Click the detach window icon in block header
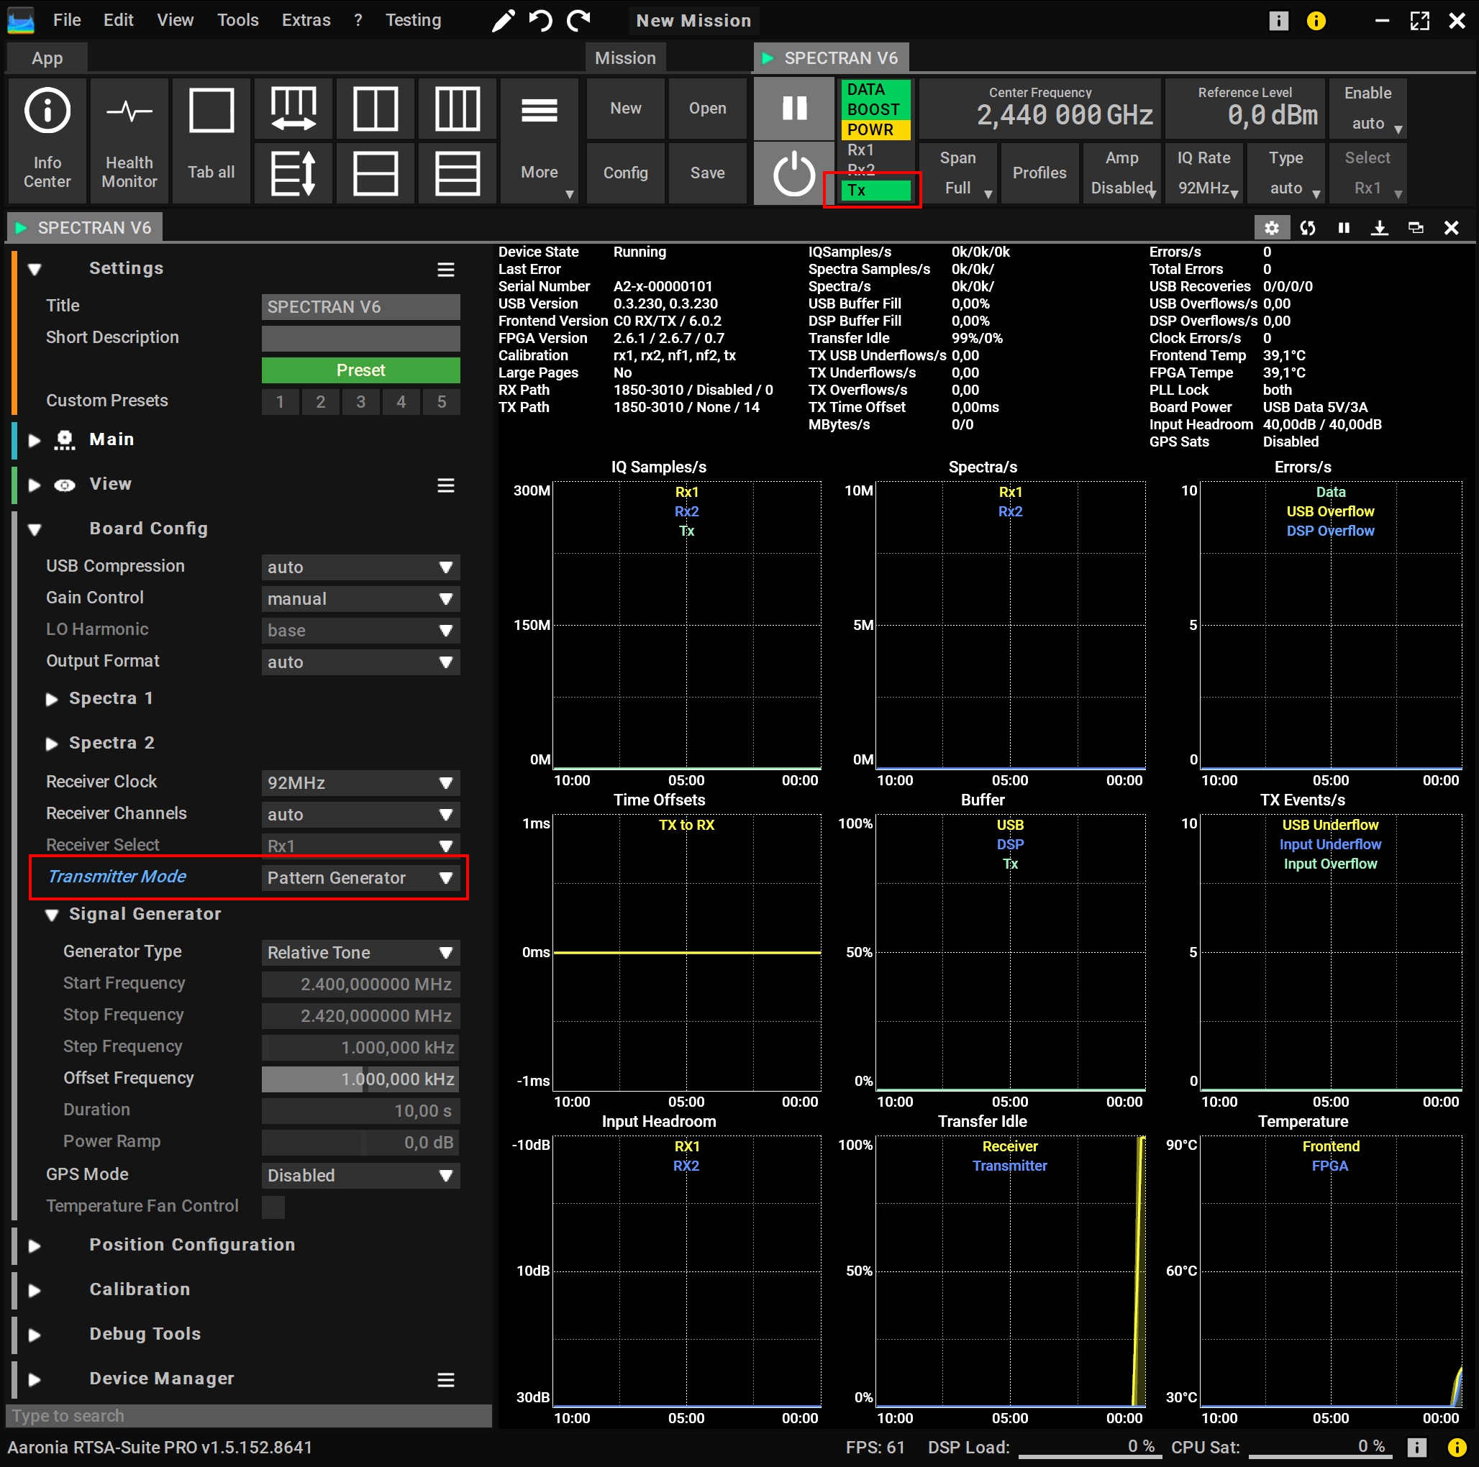The image size is (1479, 1467). point(1416,228)
